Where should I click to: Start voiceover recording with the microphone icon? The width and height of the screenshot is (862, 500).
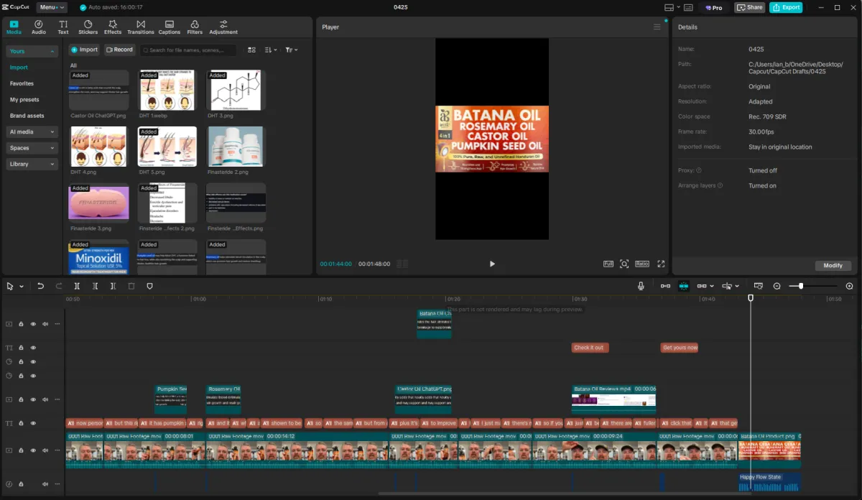click(x=641, y=286)
